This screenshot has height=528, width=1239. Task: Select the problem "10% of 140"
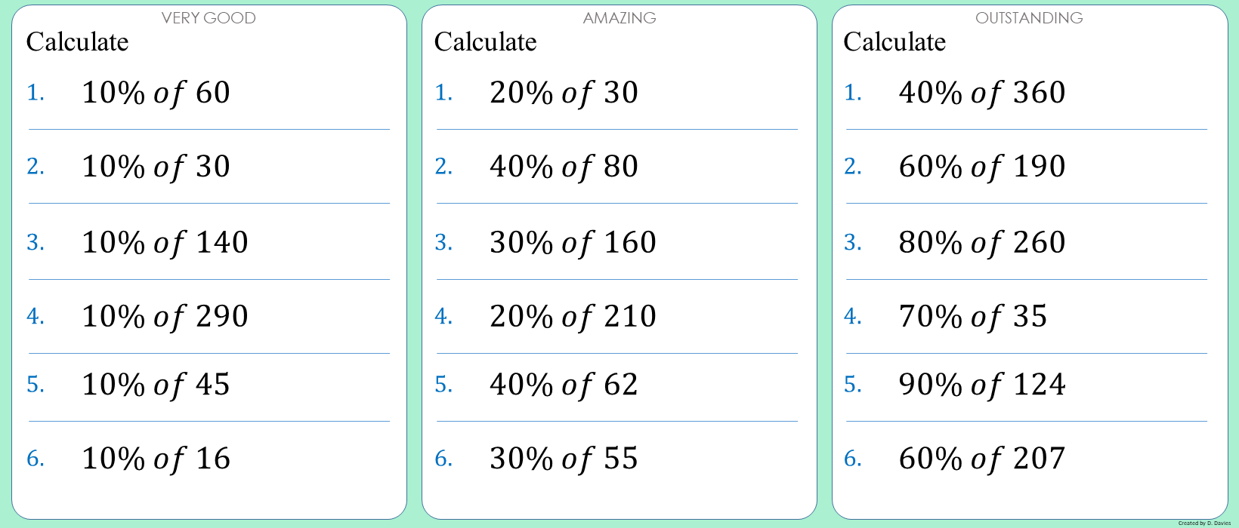point(165,243)
